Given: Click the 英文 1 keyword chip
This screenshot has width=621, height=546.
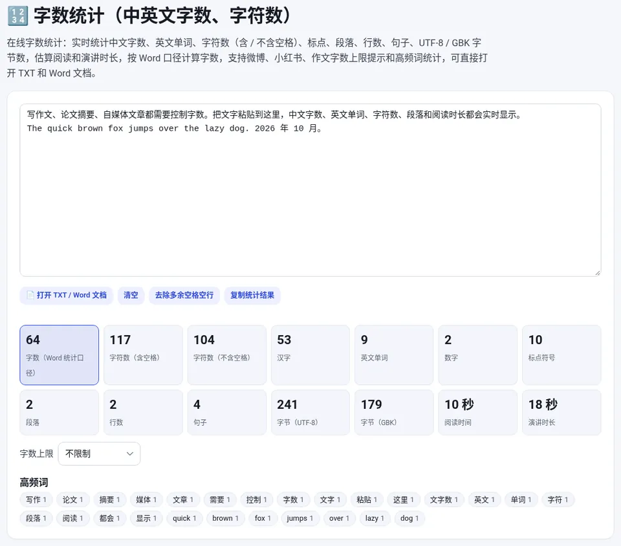Looking at the screenshot, I should click(485, 499).
